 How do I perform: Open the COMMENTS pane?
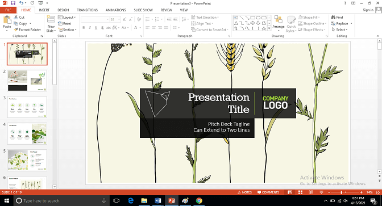pos(268,192)
